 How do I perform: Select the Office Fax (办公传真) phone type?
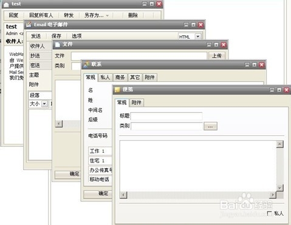100,170
